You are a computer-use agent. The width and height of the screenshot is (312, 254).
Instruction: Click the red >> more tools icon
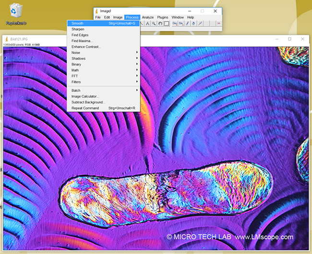(218, 23)
